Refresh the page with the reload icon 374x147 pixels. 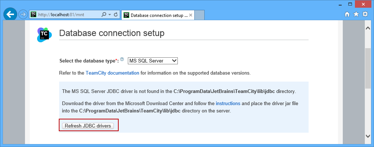tap(116, 15)
